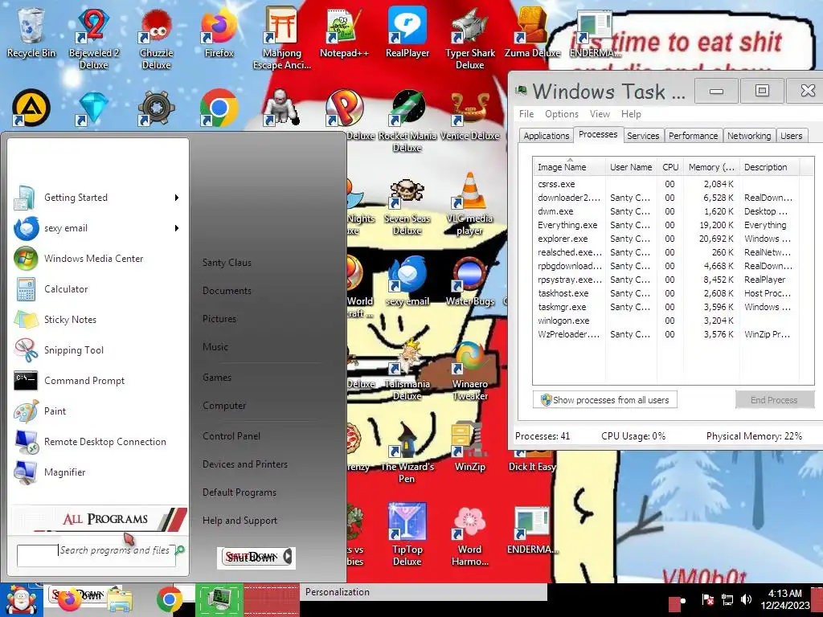Screen dimensions: 823x617
Task: Open Mahjong Escape Ancient shortcut
Action: coord(282,38)
